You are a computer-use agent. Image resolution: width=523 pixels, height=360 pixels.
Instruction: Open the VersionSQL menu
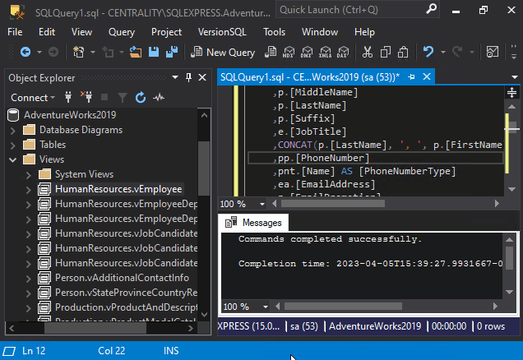(x=222, y=32)
